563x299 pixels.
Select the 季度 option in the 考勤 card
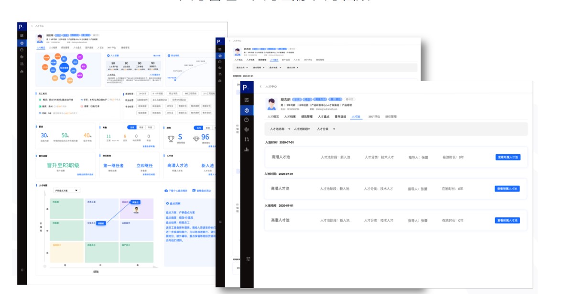coord(141,128)
